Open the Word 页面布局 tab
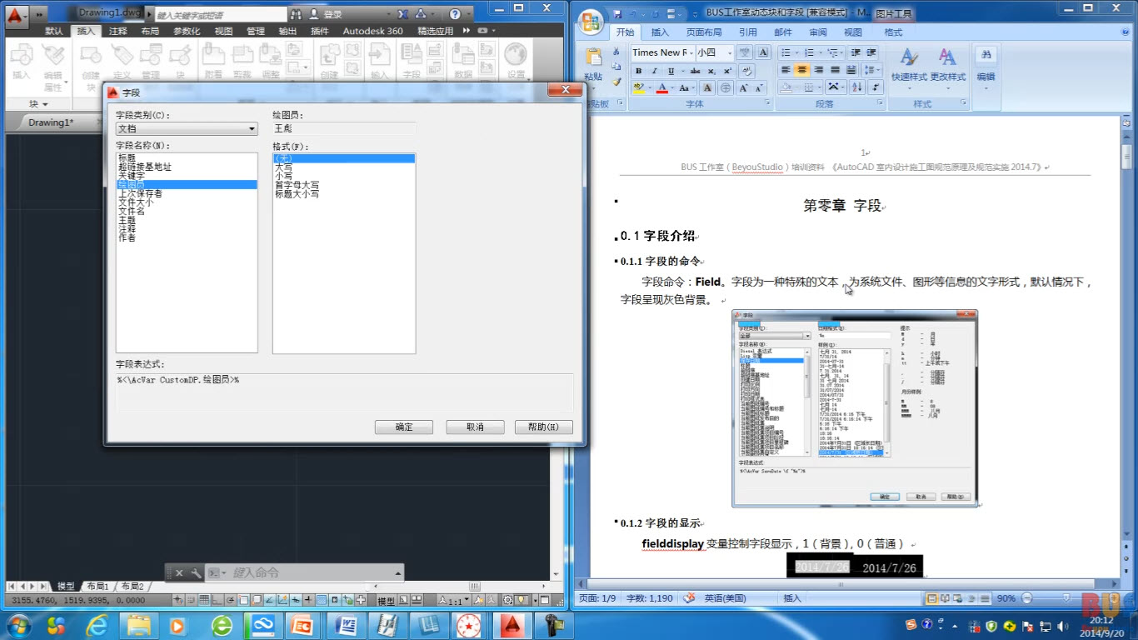This screenshot has width=1138, height=640. [704, 32]
